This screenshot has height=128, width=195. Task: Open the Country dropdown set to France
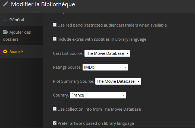[98, 95]
